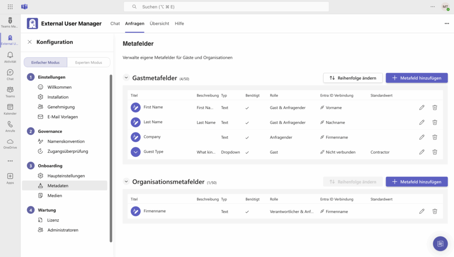Edit the Company metafield with pencil icon
The image size is (454, 257).
tap(422, 137)
